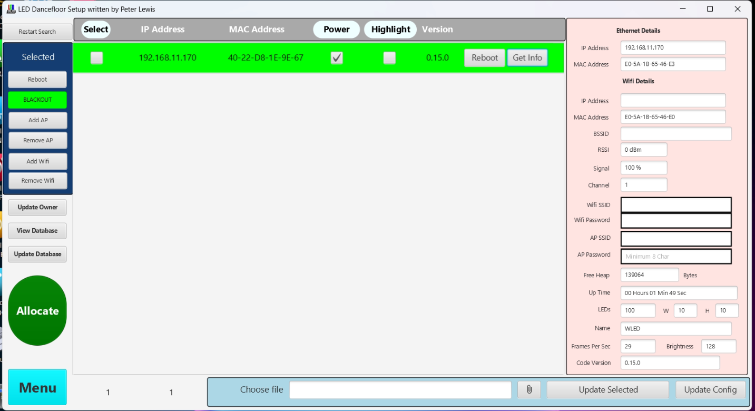Click the IP Address column header

(x=163, y=30)
